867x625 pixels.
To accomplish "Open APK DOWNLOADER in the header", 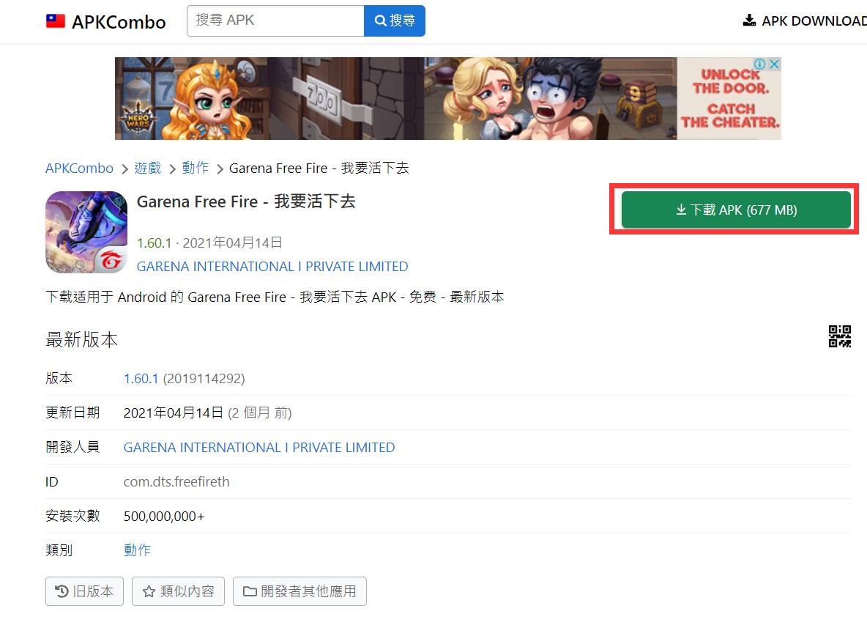I will click(805, 21).
